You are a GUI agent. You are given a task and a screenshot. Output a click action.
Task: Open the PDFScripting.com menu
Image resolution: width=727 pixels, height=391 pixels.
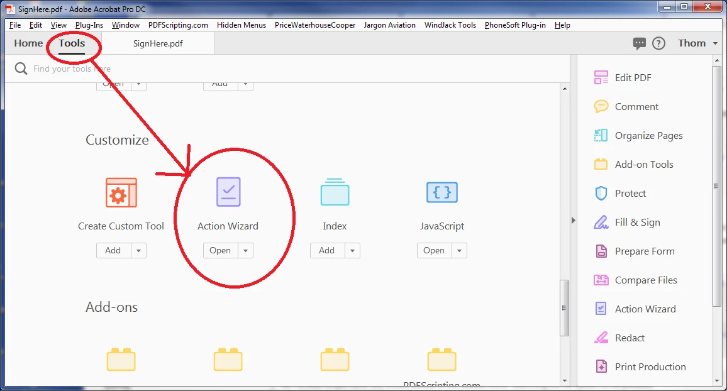(178, 25)
